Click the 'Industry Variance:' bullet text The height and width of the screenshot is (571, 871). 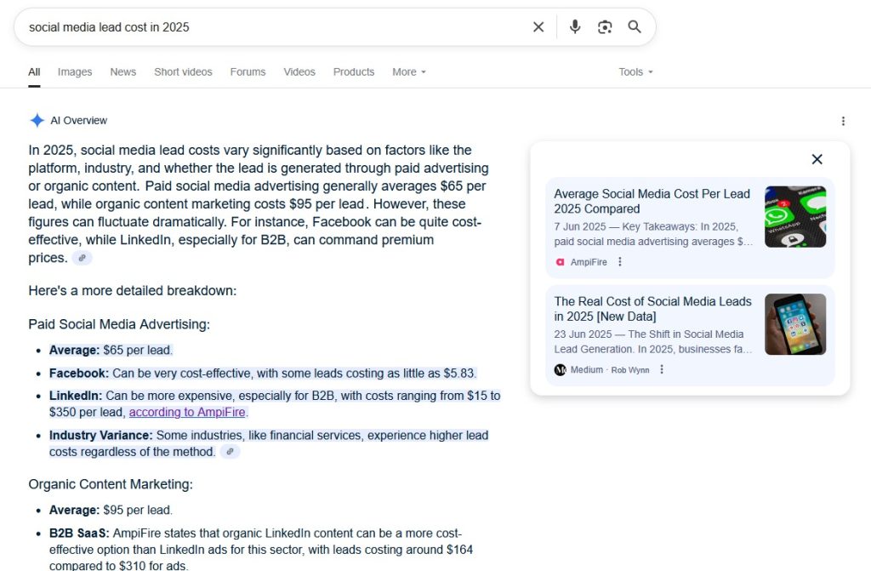(269, 443)
